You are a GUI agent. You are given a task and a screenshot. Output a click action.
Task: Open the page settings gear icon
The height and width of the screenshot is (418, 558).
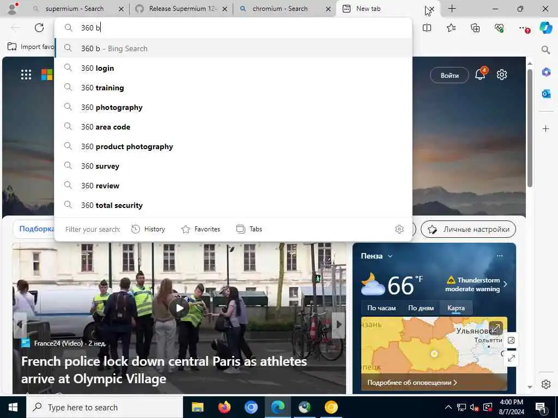tap(502, 75)
